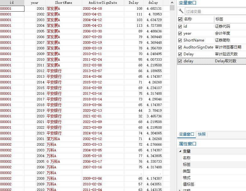Toggle the select-all checkbox beside 名称 header

click(x=180, y=19)
